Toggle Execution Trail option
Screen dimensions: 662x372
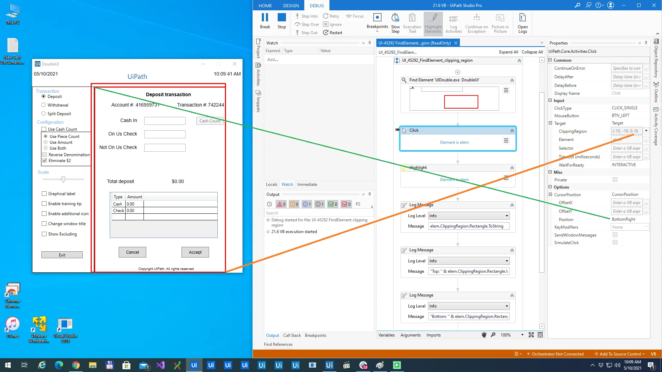412,23
